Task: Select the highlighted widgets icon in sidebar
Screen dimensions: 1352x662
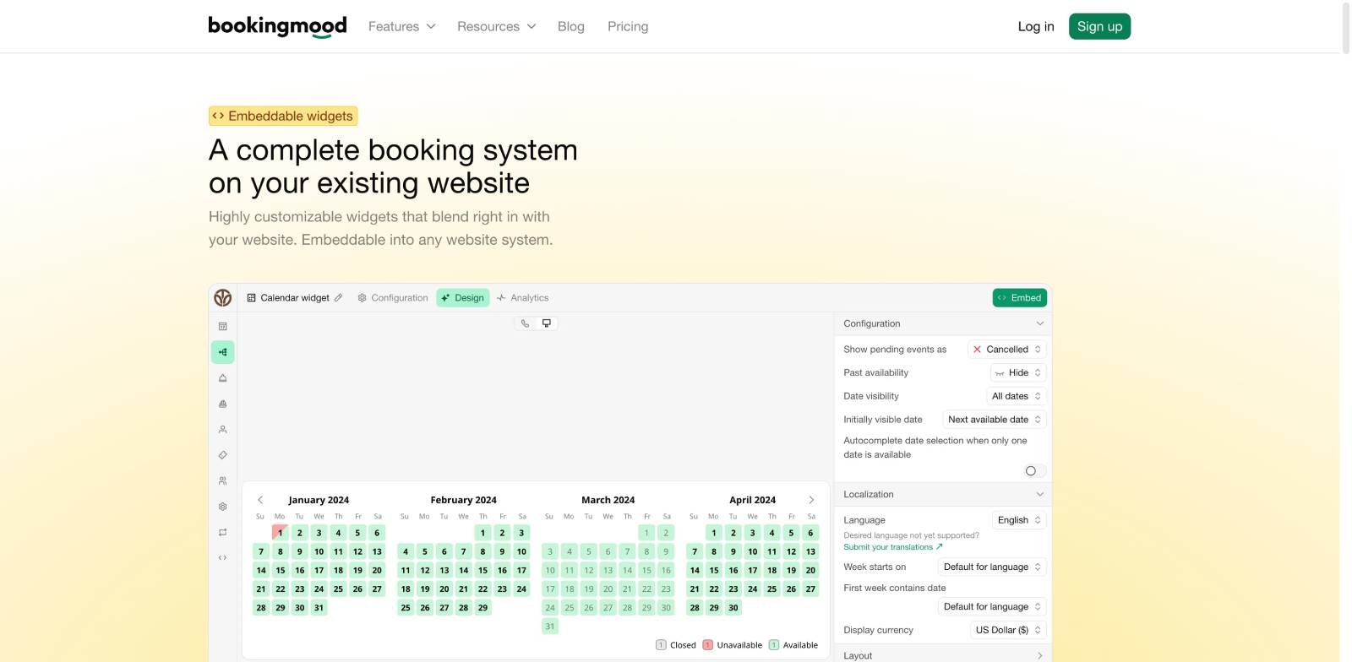Action: tap(223, 352)
